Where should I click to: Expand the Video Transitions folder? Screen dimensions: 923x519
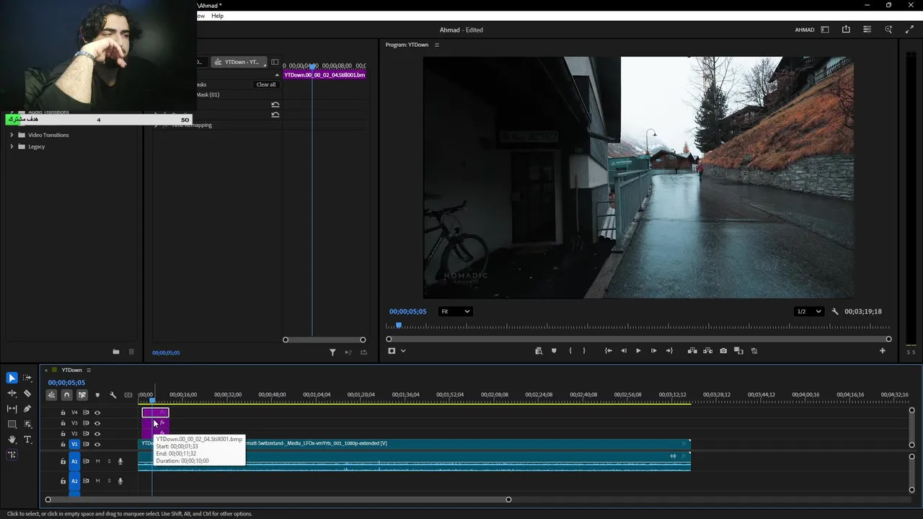12,135
